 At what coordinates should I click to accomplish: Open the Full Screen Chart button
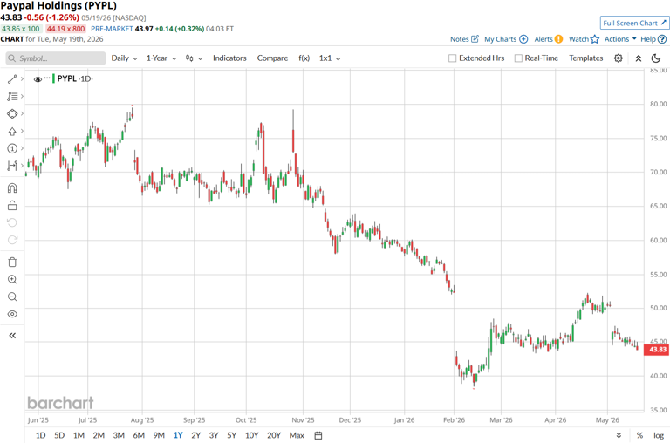[x=634, y=23]
